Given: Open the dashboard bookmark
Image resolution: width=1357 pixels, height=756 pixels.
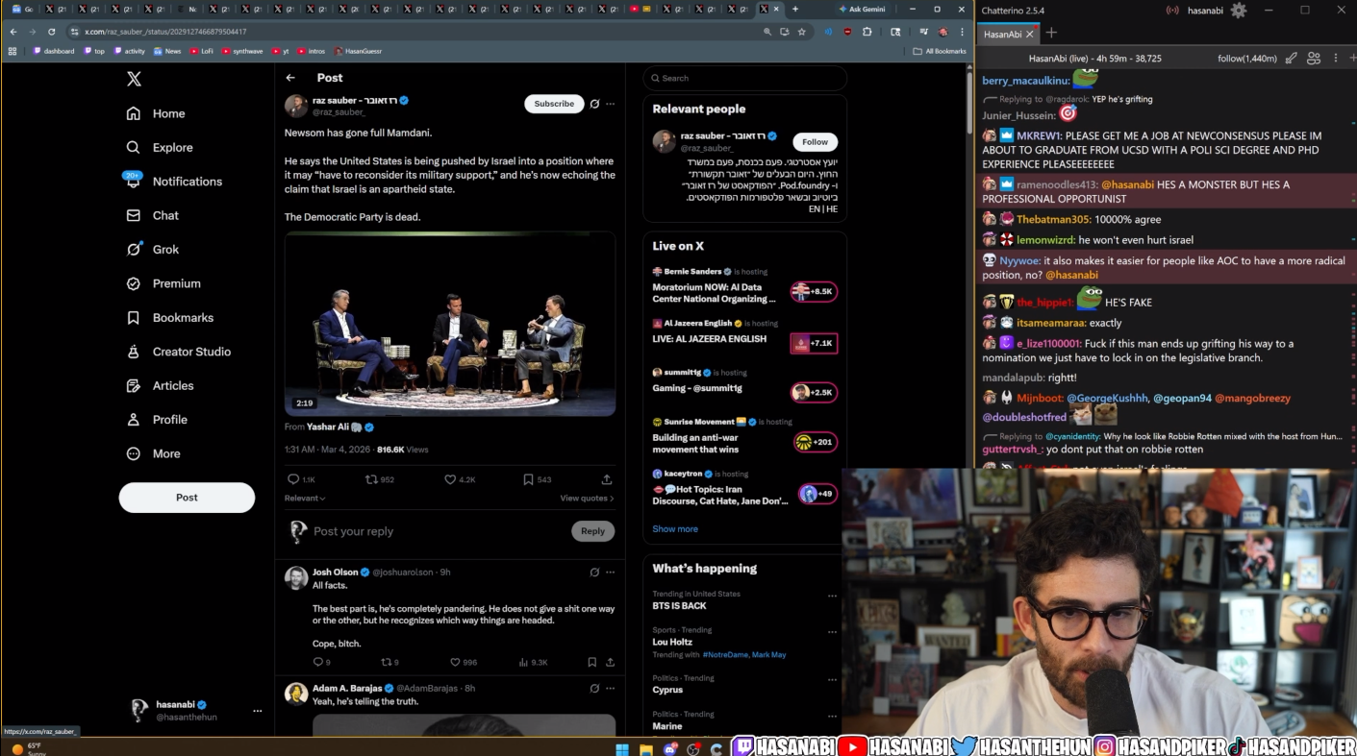Looking at the screenshot, I should 54,51.
